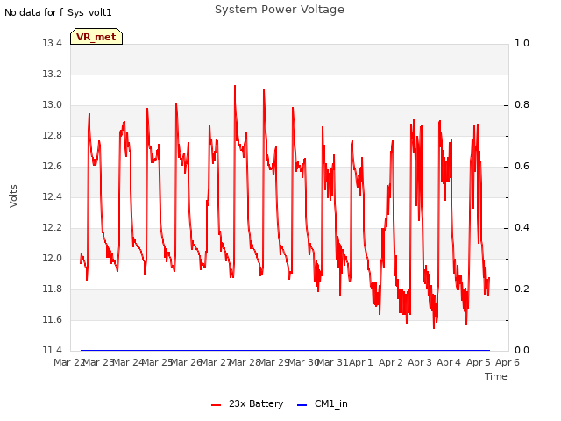Viewport: 561px width, 421px height.
Task: Click the Apr 5 date tick label
Action: click(x=479, y=362)
